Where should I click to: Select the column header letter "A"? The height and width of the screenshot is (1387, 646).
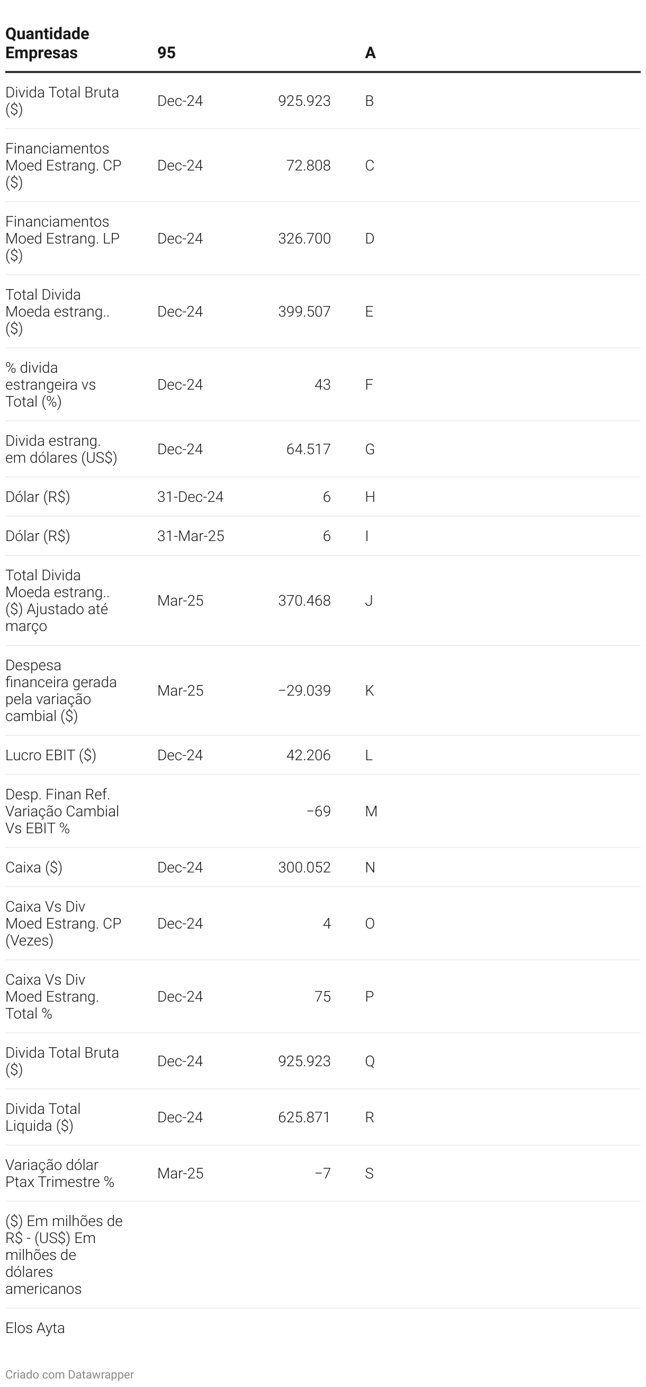pos(370,53)
